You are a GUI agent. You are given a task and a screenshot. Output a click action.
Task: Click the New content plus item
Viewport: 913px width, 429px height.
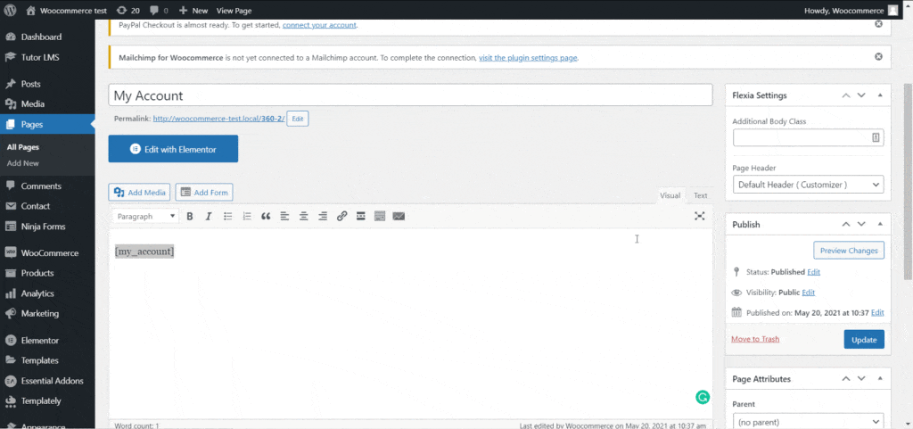(193, 11)
